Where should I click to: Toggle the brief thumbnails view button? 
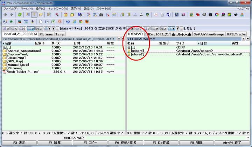[28, 15]
